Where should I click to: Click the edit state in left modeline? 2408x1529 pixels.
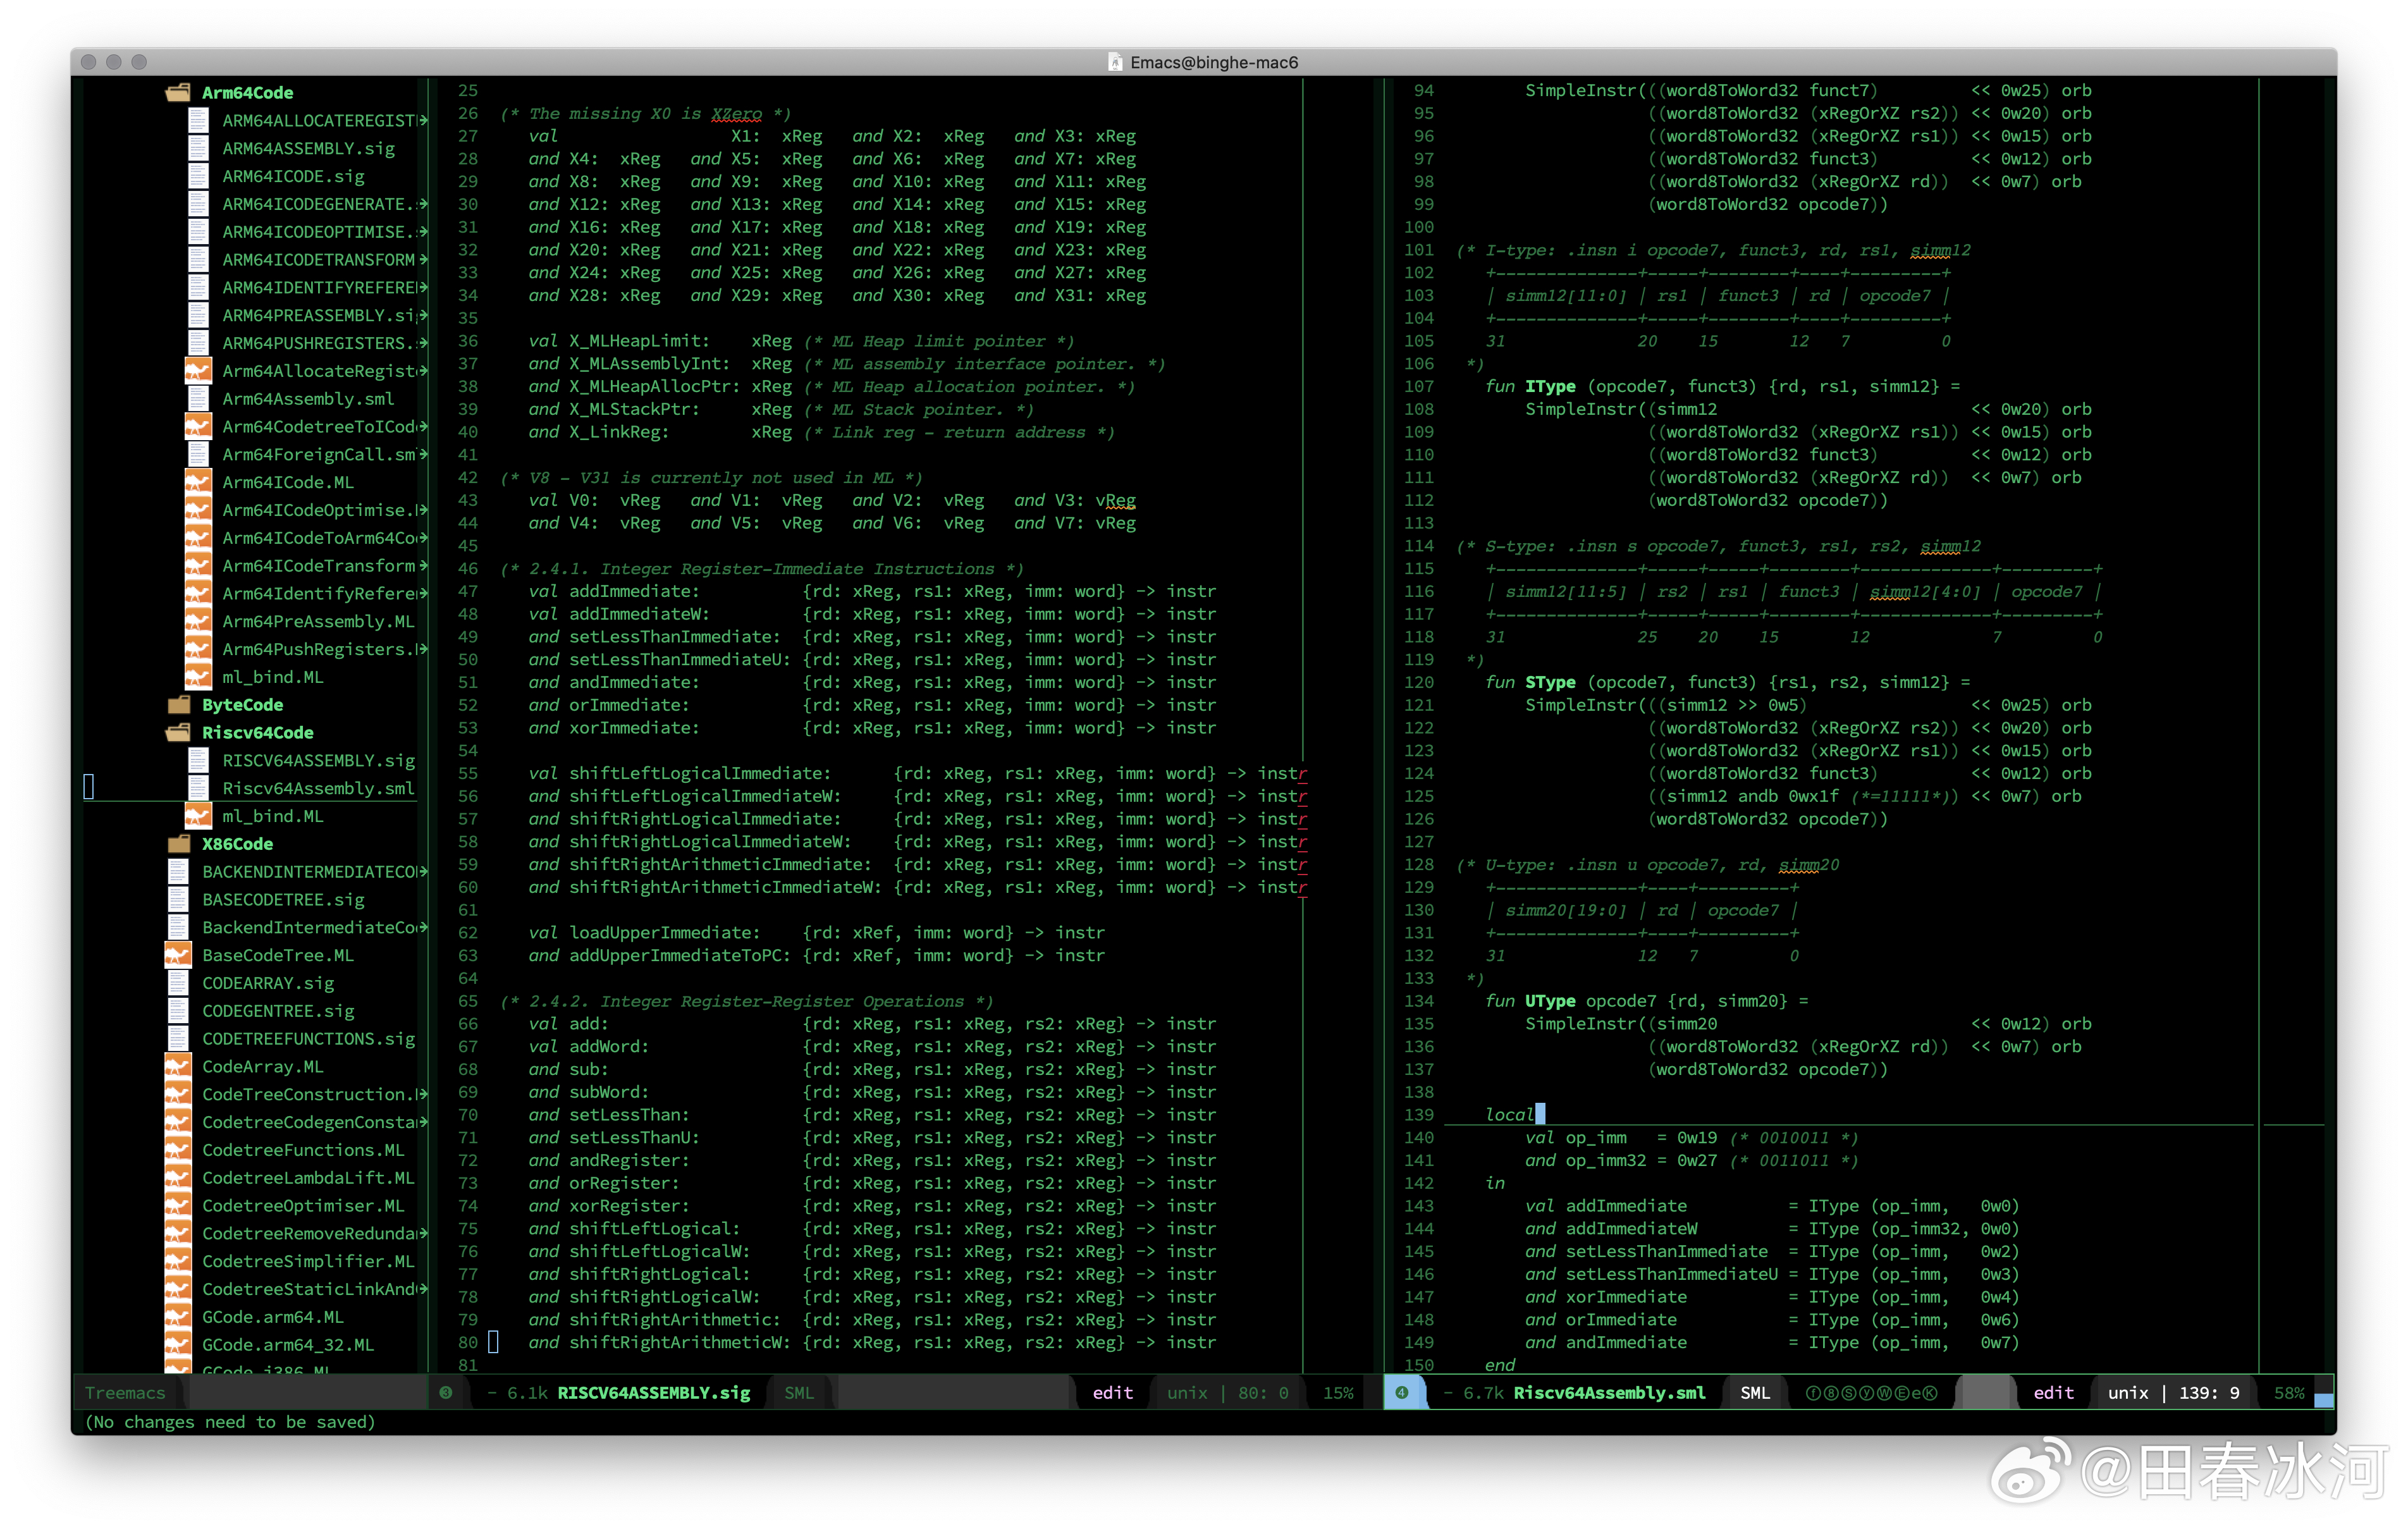coord(1112,1393)
